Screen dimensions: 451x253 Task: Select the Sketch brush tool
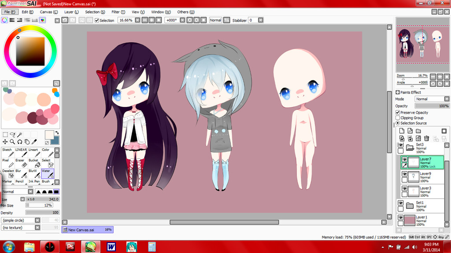click(8, 152)
